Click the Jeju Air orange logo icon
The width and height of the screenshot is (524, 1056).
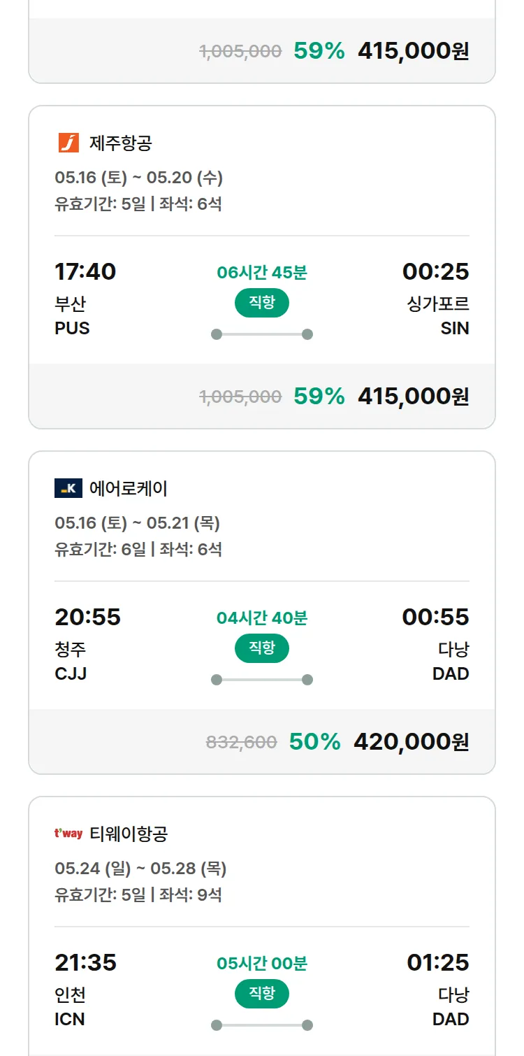68,143
